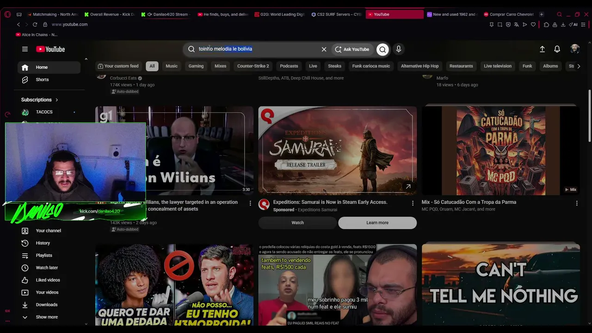This screenshot has height=333, width=592.
Task: Open the notifications bell
Action: point(557,49)
